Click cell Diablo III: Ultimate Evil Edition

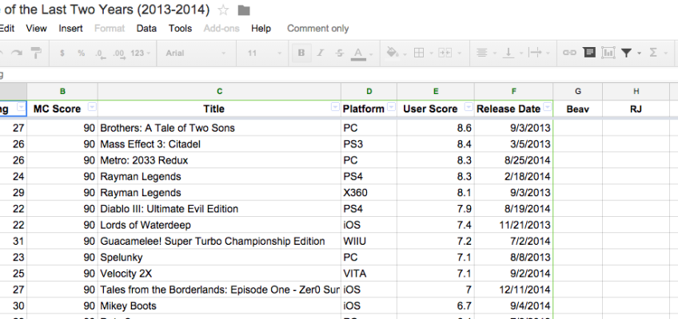[220, 209]
